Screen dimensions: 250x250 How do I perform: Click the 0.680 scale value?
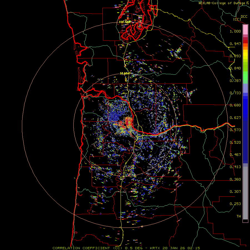(x=235, y=105)
